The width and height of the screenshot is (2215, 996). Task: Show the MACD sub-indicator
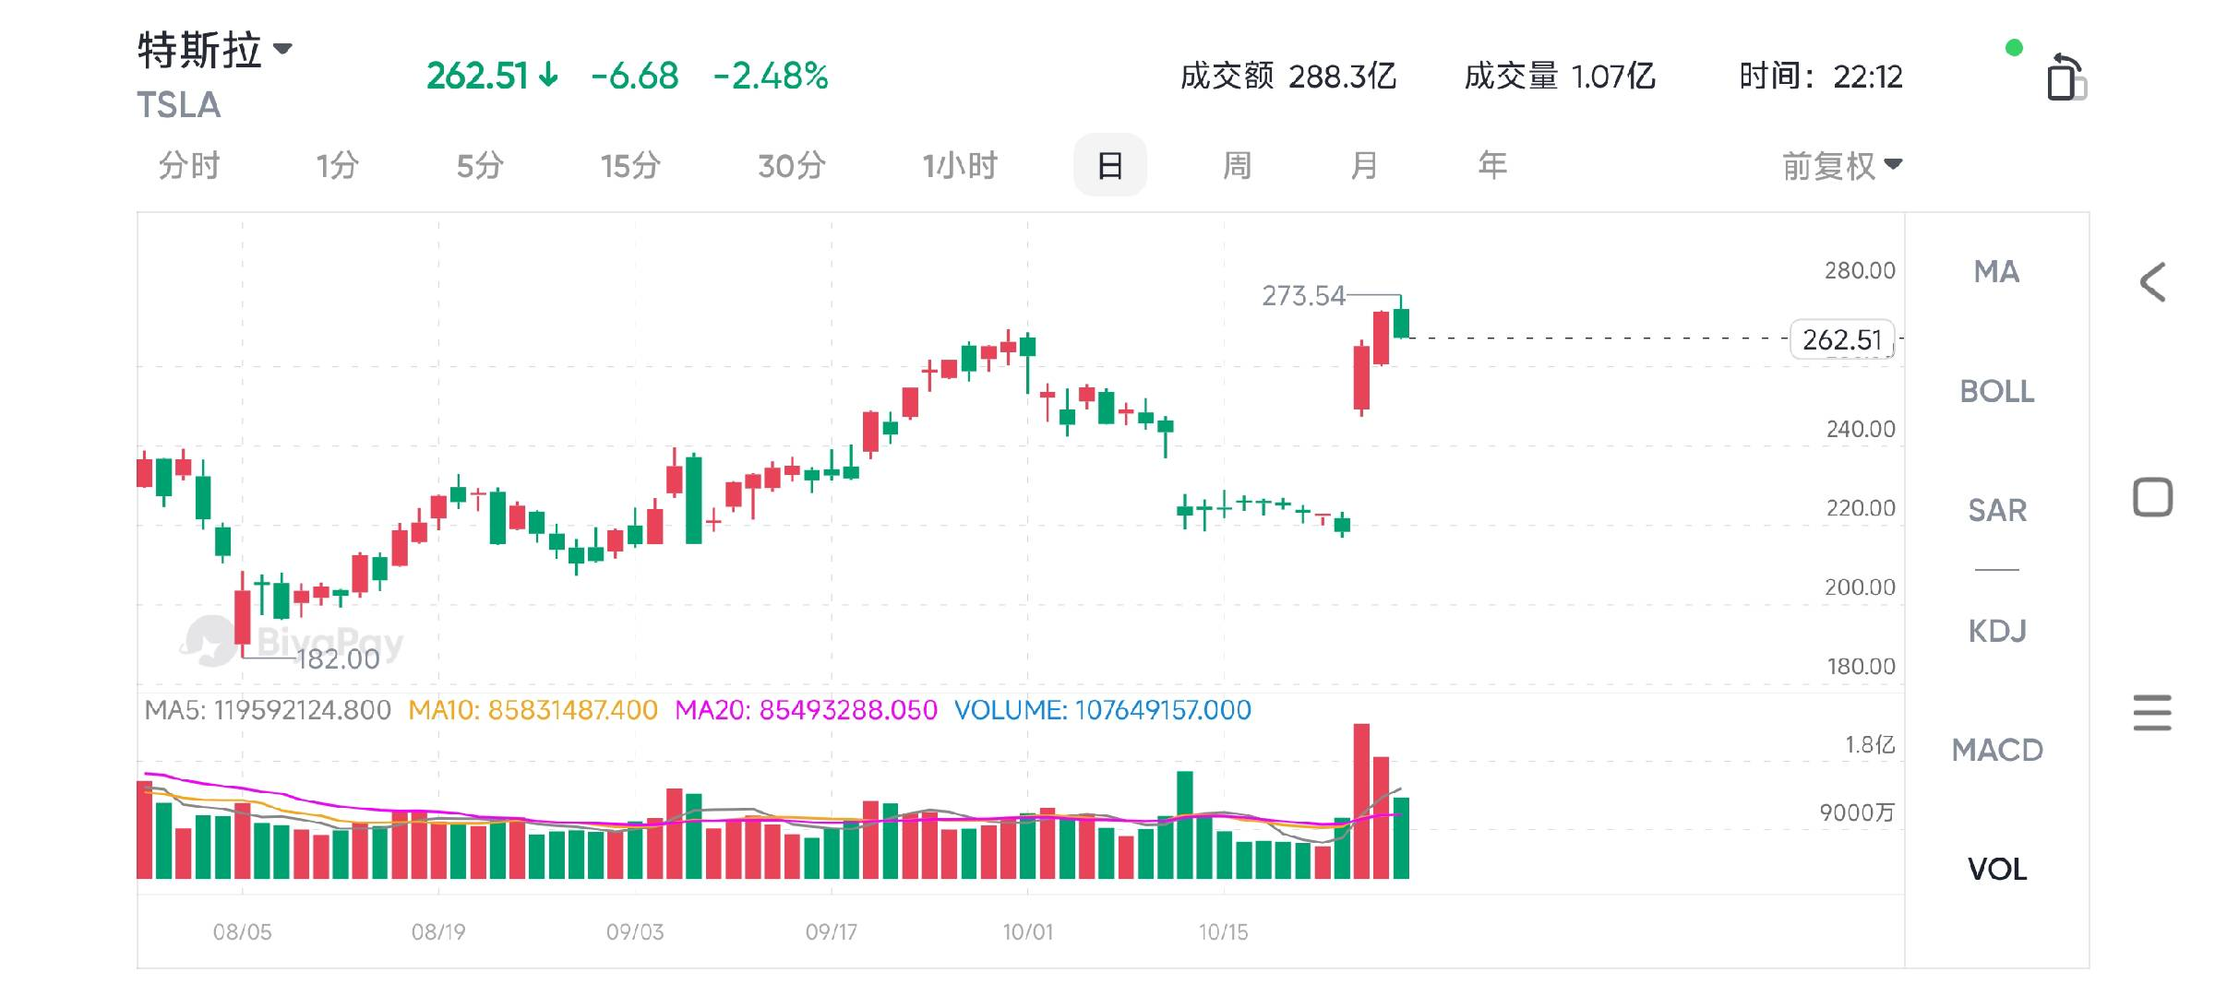click(x=1996, y=750)
